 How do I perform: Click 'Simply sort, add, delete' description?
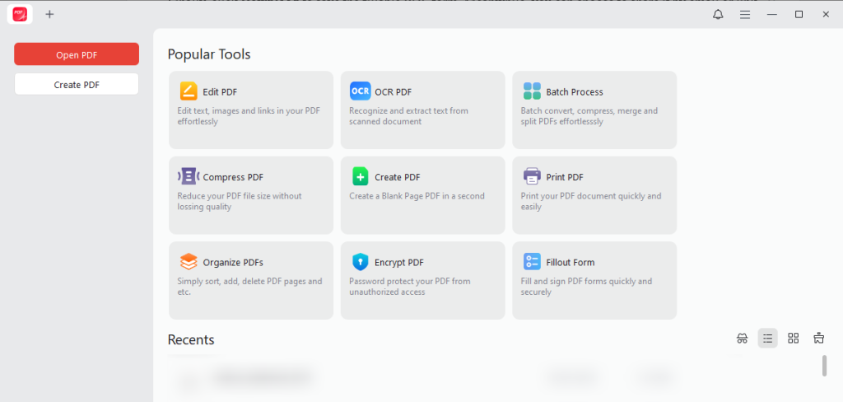click(249, 287)
